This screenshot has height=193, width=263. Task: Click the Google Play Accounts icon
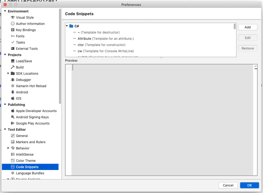(x=13, y=123)
